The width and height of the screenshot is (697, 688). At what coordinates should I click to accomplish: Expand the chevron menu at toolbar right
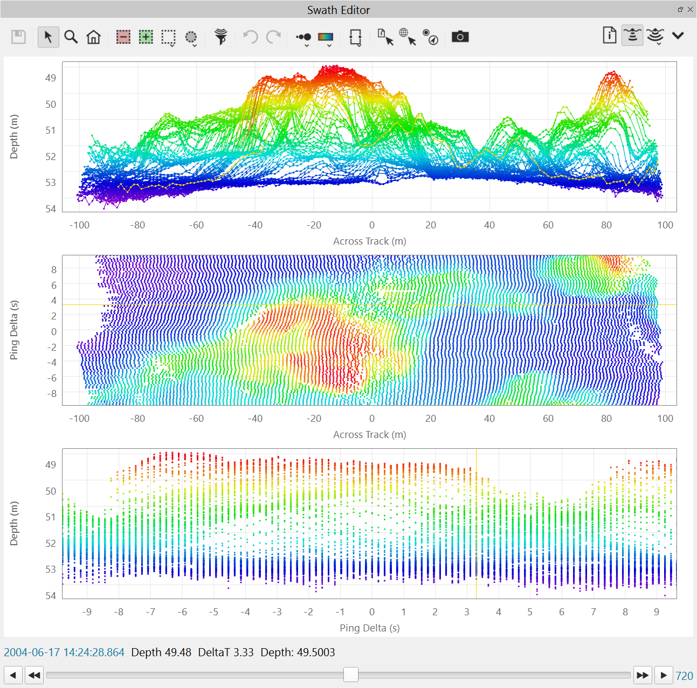click(x=678, y=36)
